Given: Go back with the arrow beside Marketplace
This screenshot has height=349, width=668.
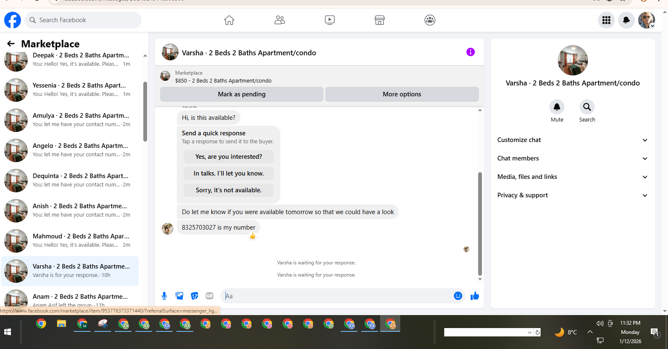Looking at the screenshot, I should (11, 44).
